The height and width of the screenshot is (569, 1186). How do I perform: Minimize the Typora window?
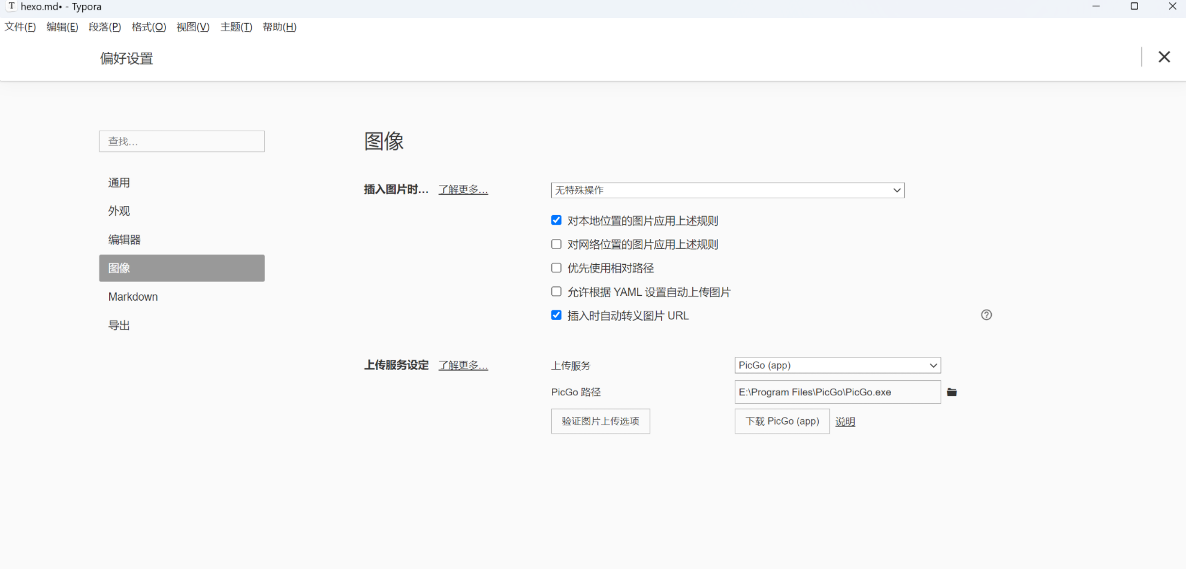(1096, 7)
